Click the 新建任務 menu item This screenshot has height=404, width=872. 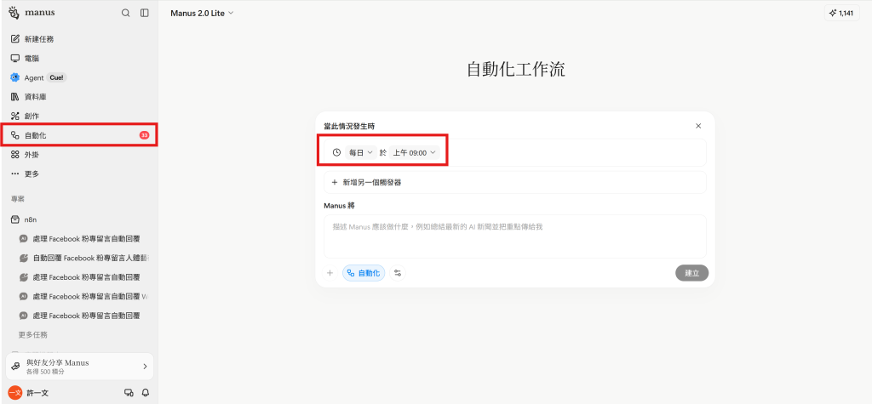(79, 39)
